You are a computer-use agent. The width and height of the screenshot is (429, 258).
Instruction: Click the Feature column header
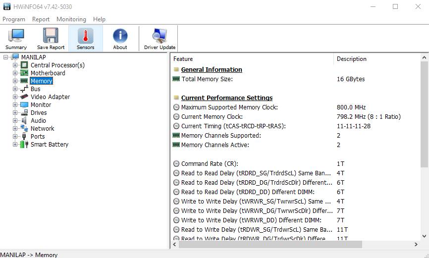(x=252, y=59)
